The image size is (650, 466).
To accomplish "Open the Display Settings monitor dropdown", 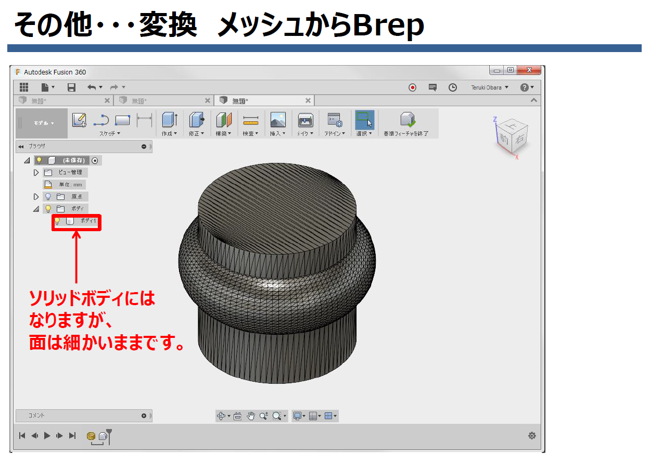I will (x=300, y=416).
